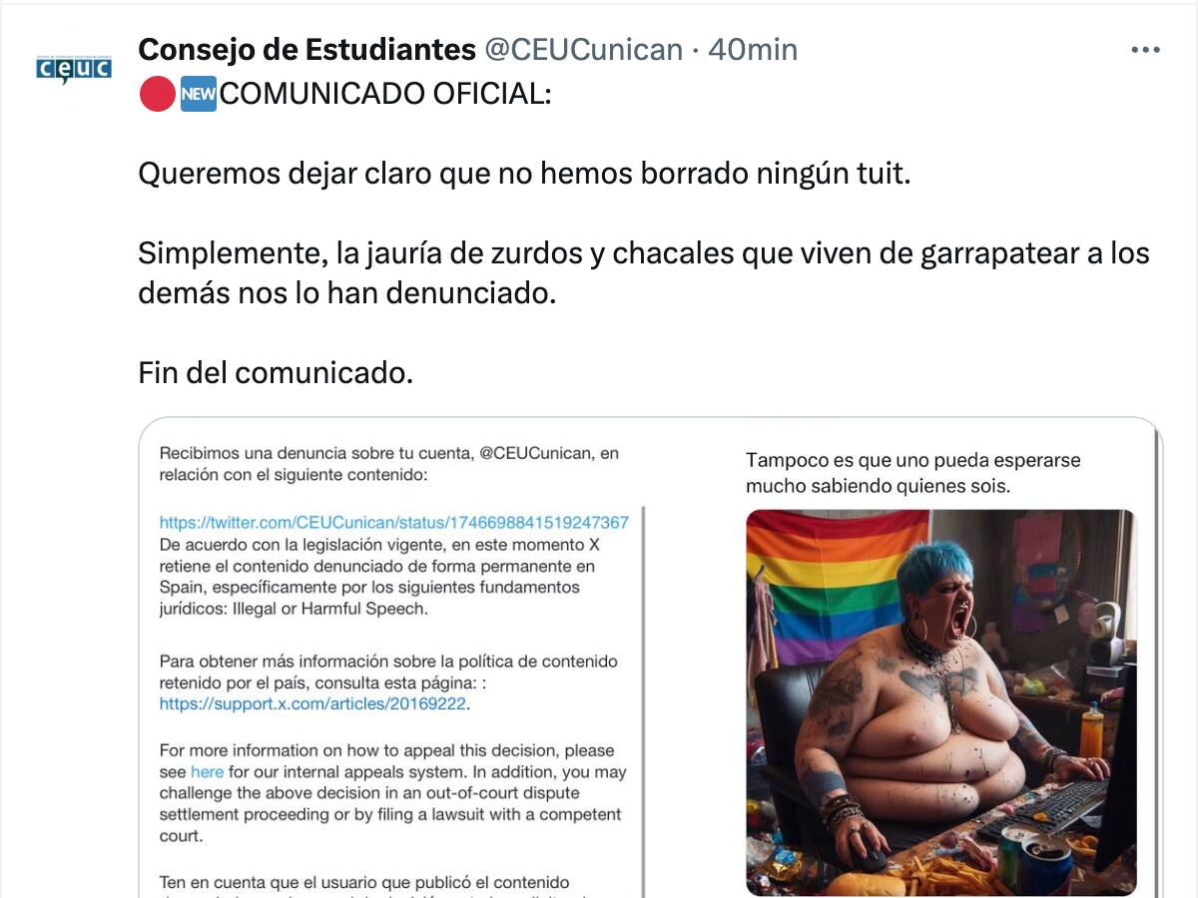Screen dimensions: 1198x898
Task: Select the COMUNICADO OFICIAL heading text
Action: (x=384, y=94)
